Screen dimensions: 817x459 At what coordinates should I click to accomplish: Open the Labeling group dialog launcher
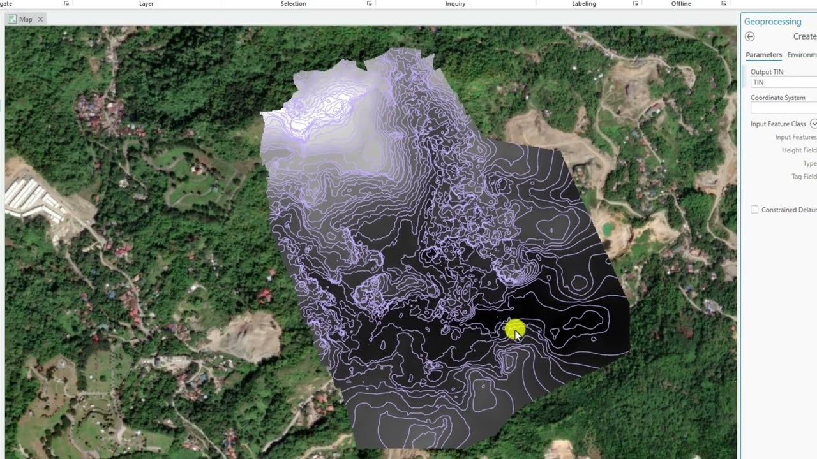click(635, 4)
